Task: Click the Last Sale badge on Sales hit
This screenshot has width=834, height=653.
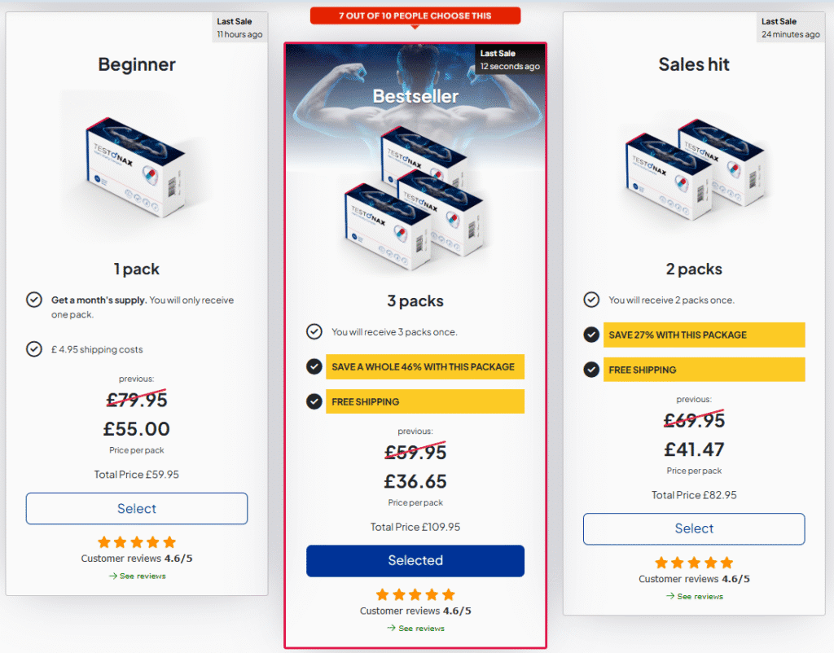Action: [x=790, y=27]
